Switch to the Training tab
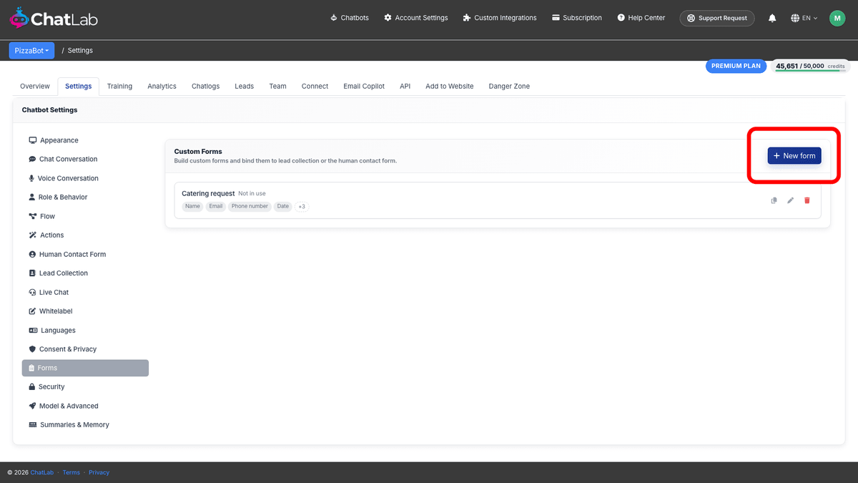 119,86
